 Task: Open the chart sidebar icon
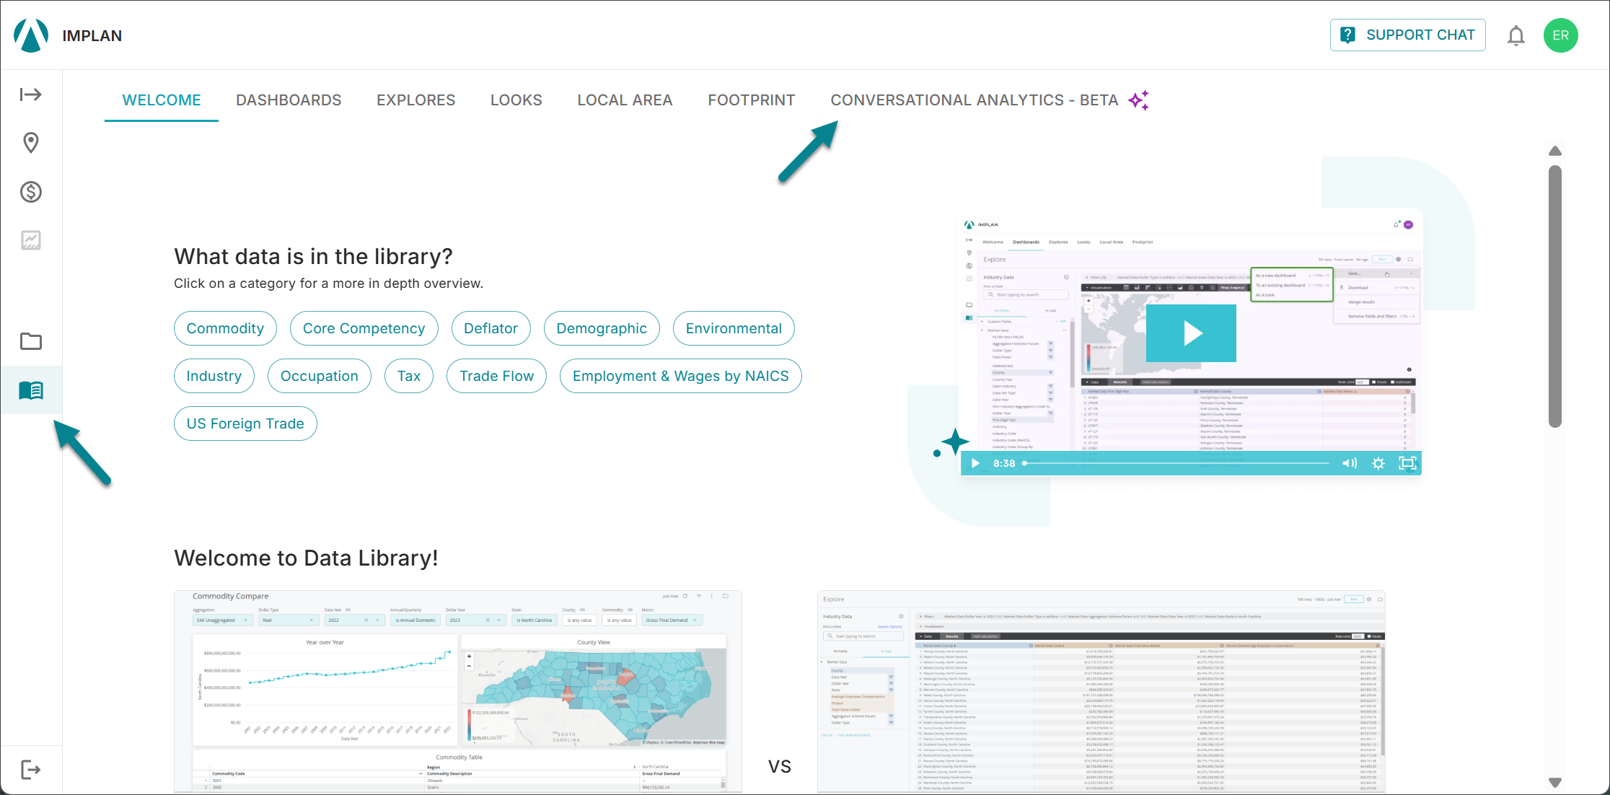pos(31,240)
